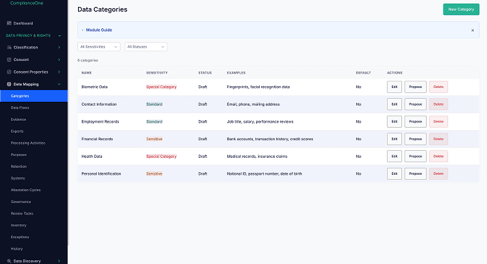Screen dimensions: 487x264
Task: Click the Standard tag for Contact Information
Action: pos(154,104)
